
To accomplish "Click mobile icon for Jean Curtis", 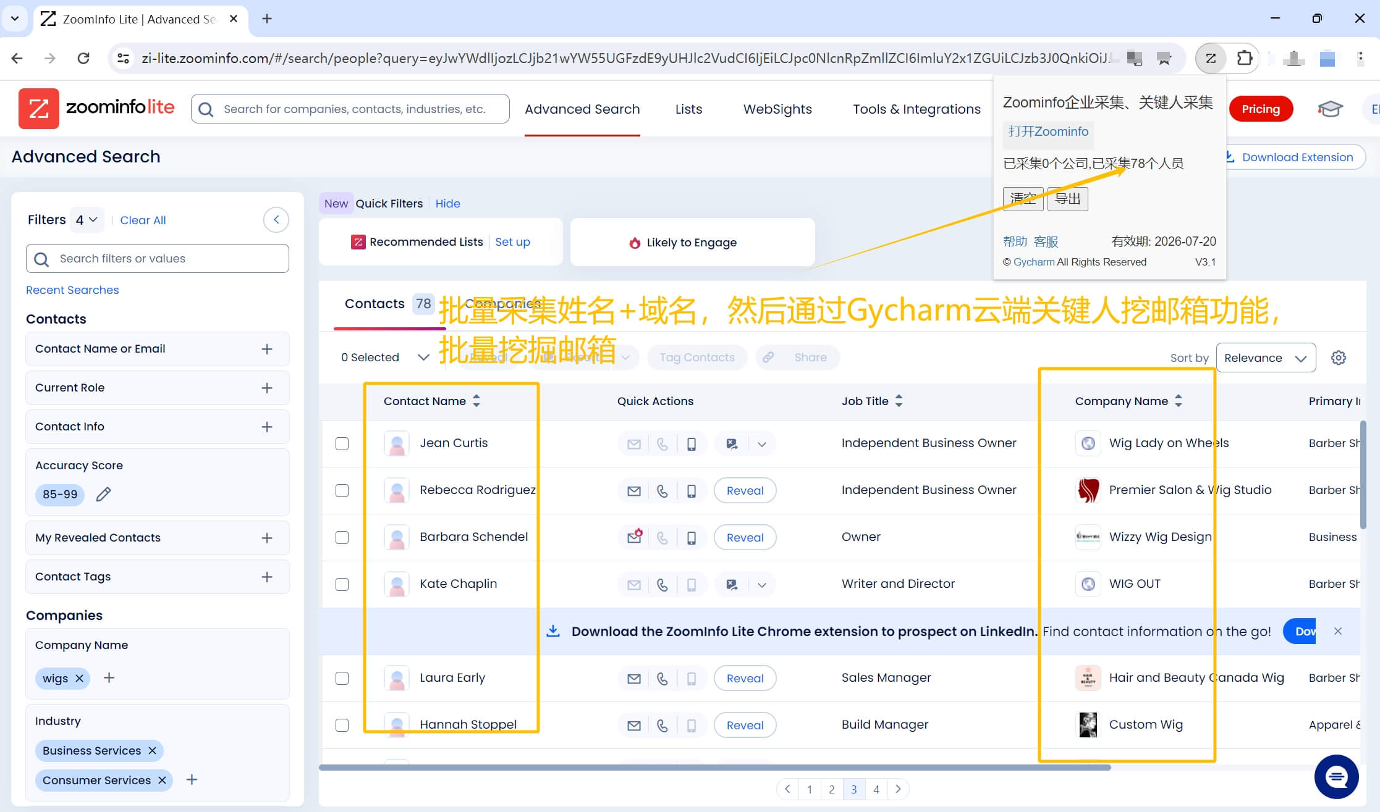I will tap(692, 444).
